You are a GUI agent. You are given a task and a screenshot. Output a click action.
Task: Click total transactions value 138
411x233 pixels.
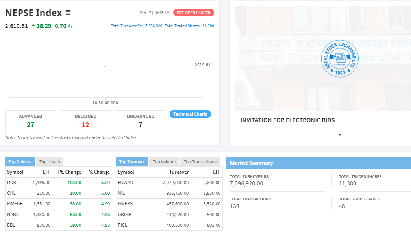pos(235,206)
